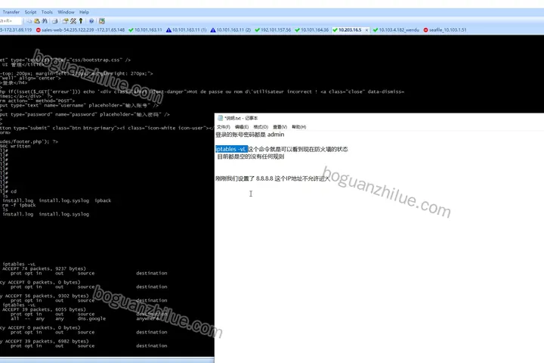Click the host quick-connect input field

[x=11, y=21]
